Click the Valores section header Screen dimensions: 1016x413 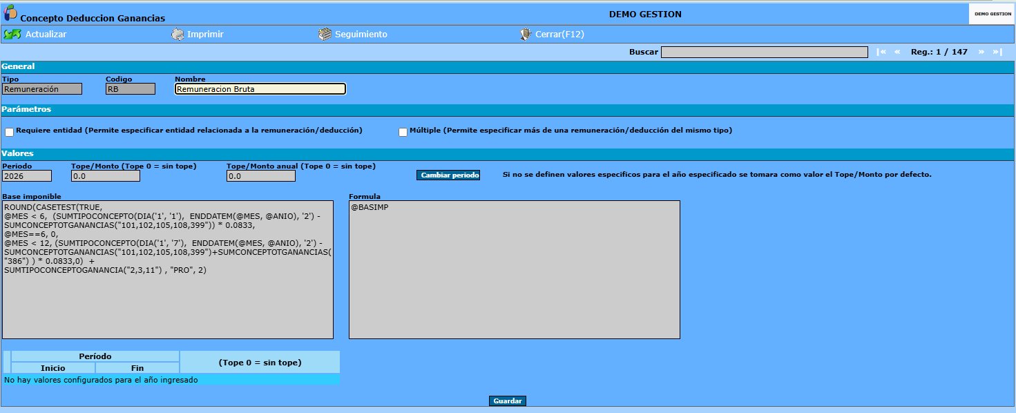coord(508,153)
